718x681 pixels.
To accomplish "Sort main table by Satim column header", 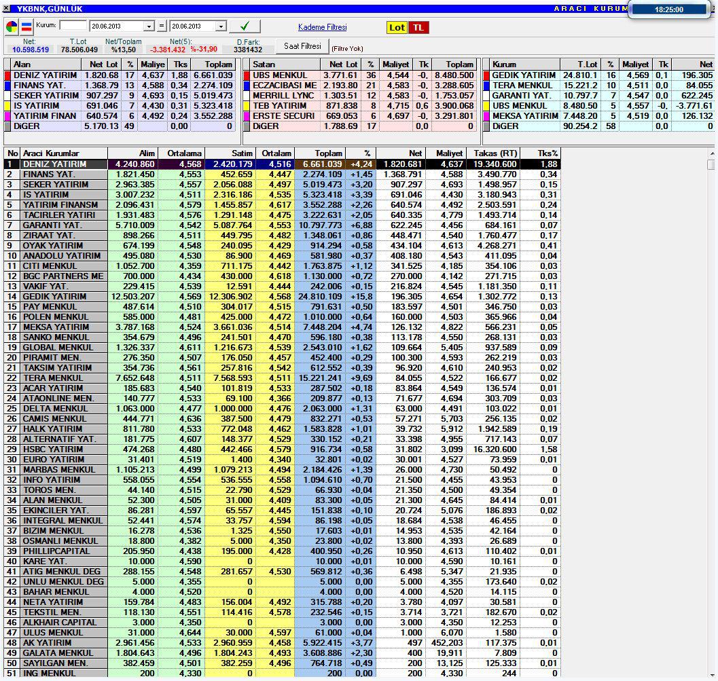I will pyautogui.click(x=230, y=153).
